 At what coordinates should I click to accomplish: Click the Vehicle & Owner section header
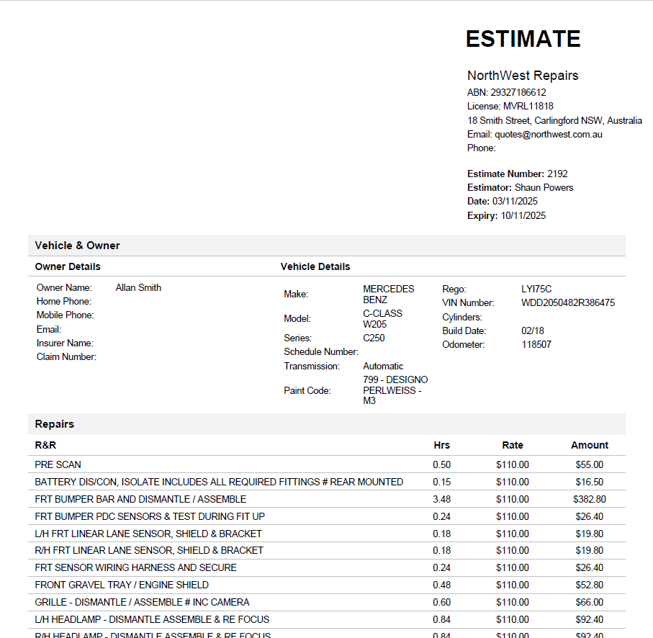[x=78, y=246]
